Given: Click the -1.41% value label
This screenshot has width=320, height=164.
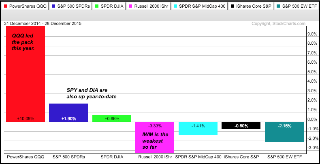Looking at the screenshot, I should [x=198, y=126].
